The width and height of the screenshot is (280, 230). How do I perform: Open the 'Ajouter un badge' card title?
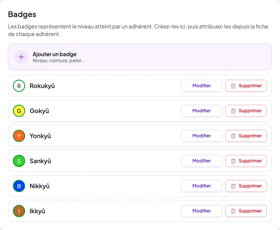tap(54, 54)
